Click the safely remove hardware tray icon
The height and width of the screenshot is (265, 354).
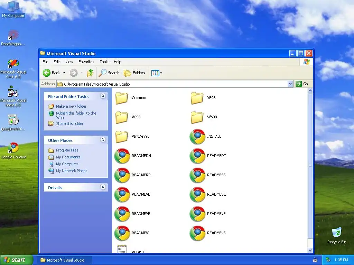(328, 260)
